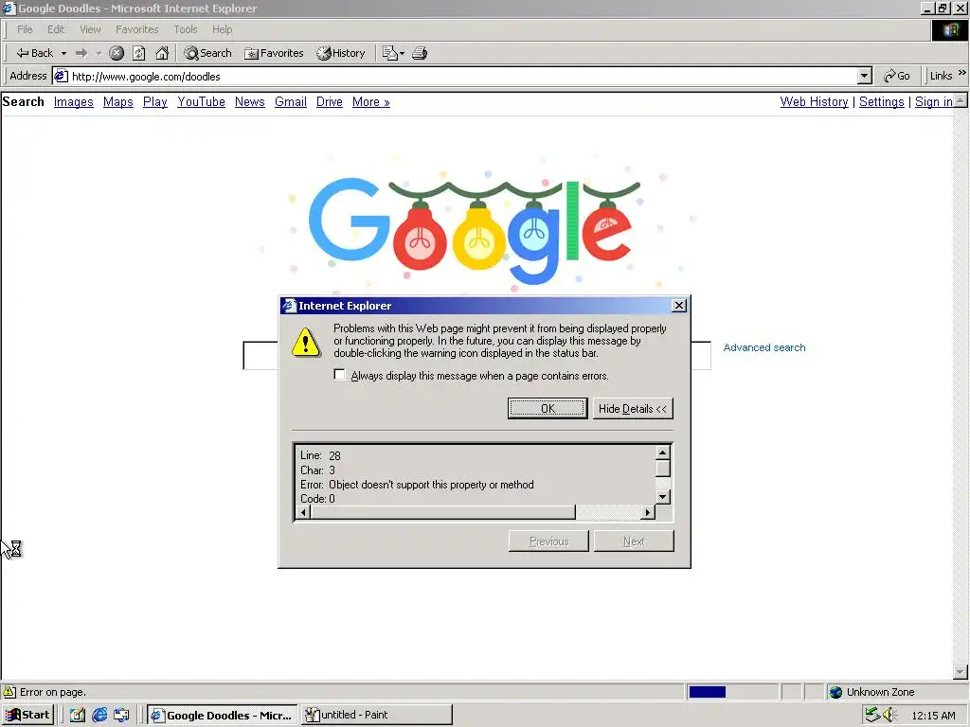The height and width of the screenshot is (727, 970).
Task: Click the page loading progress bar
Action: [732, 692]
